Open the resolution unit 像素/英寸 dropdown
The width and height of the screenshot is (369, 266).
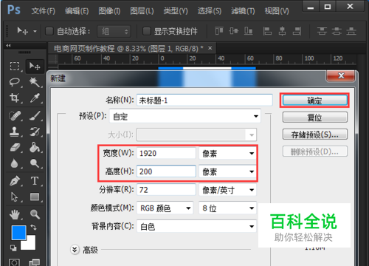(x=227, y=190)
